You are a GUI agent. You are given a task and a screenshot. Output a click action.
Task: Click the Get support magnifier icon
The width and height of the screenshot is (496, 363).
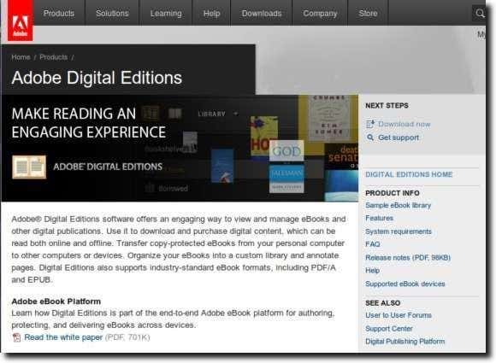click(x=370, y=138)
